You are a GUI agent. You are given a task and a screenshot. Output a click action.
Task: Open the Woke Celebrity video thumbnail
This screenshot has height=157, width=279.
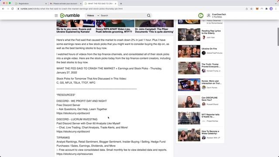click(189, 135)
